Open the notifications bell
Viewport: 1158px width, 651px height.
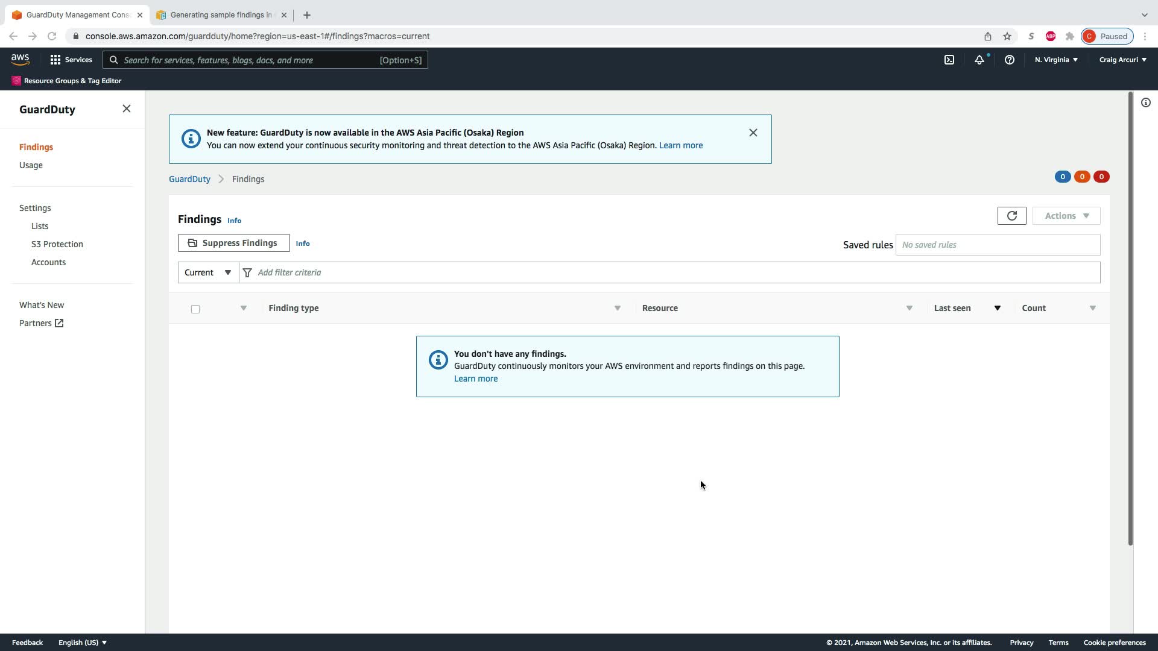(x=979, y=60)
